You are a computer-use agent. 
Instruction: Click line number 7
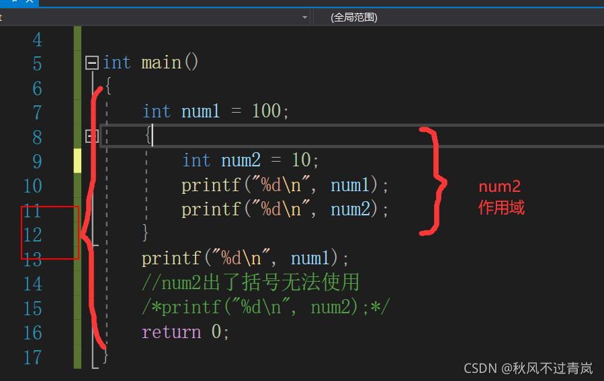[38, 113]
